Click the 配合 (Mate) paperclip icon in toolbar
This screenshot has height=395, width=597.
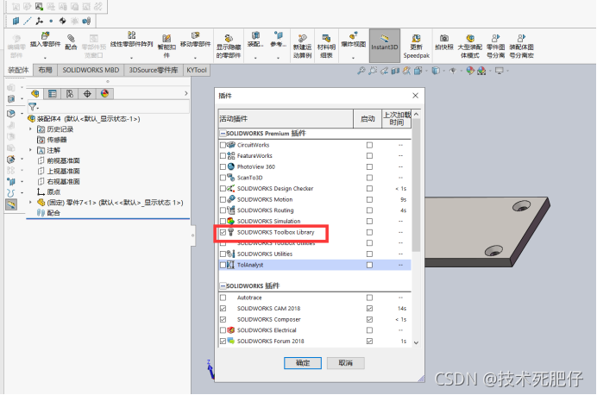(x=71, y=39)
